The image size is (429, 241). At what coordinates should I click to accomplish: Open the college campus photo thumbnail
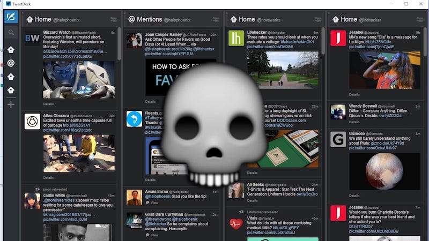[283, 70]
